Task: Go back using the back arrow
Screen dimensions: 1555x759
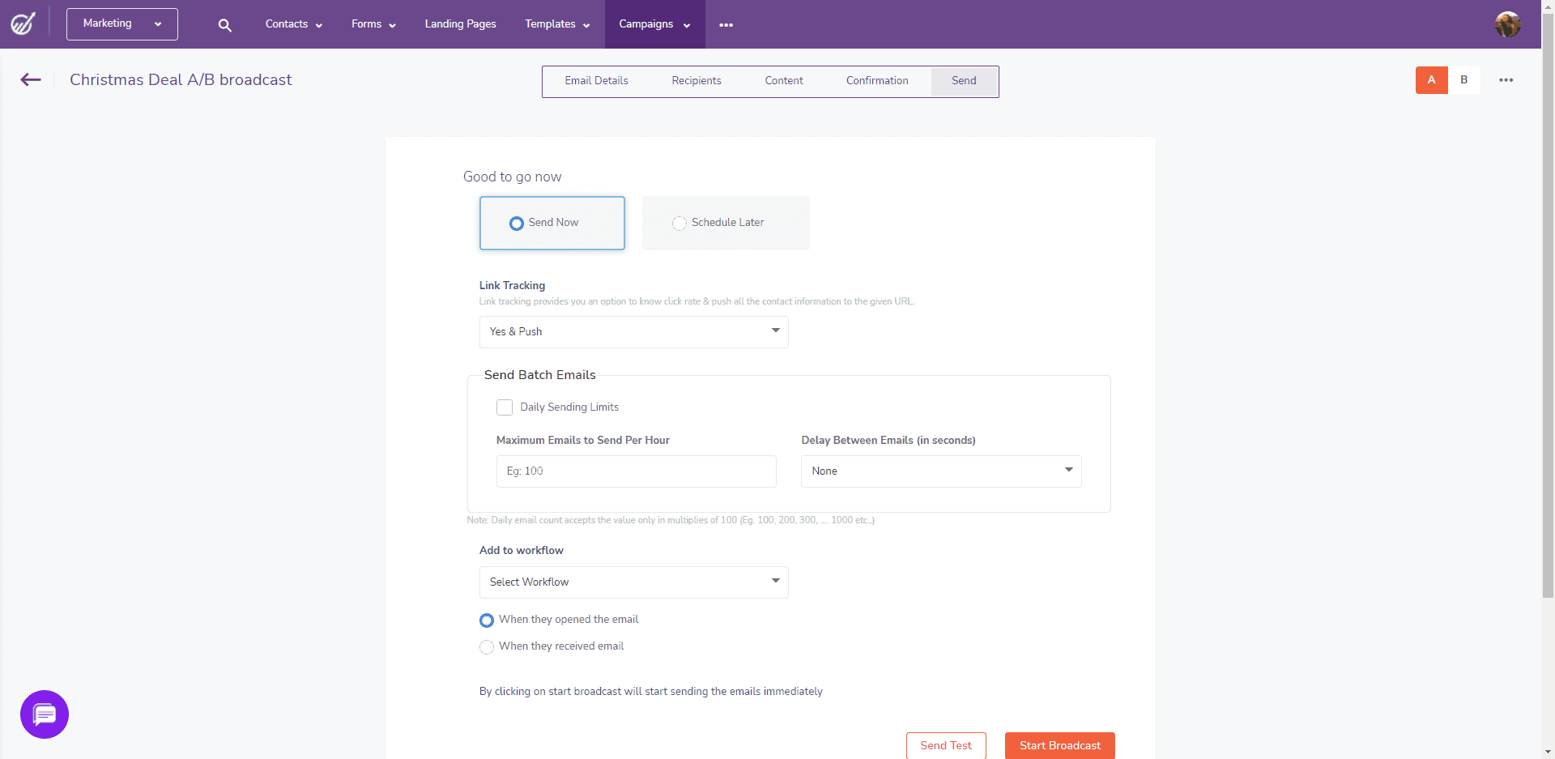Action: pyautogui.click(x=30, y=79)
